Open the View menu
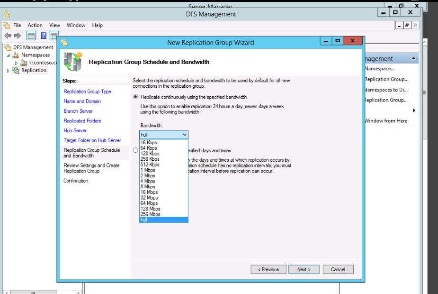 [54, 25]
